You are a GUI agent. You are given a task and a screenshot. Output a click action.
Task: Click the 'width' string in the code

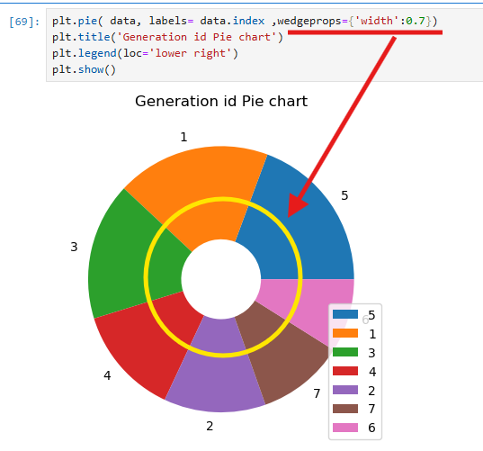point(377,21)
